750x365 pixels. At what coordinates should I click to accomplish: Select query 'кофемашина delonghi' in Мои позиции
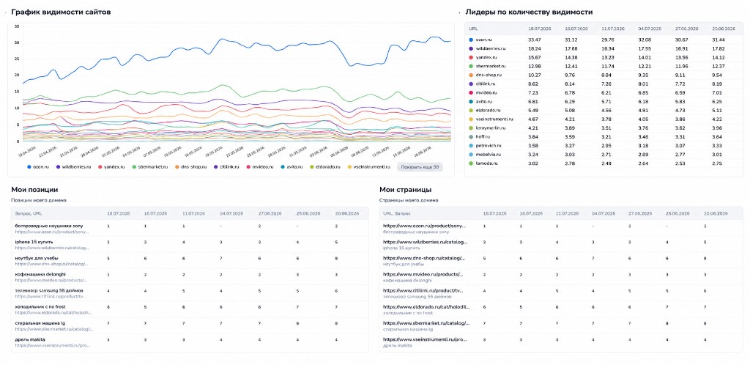pyautogui.click(x=41, y=274)
